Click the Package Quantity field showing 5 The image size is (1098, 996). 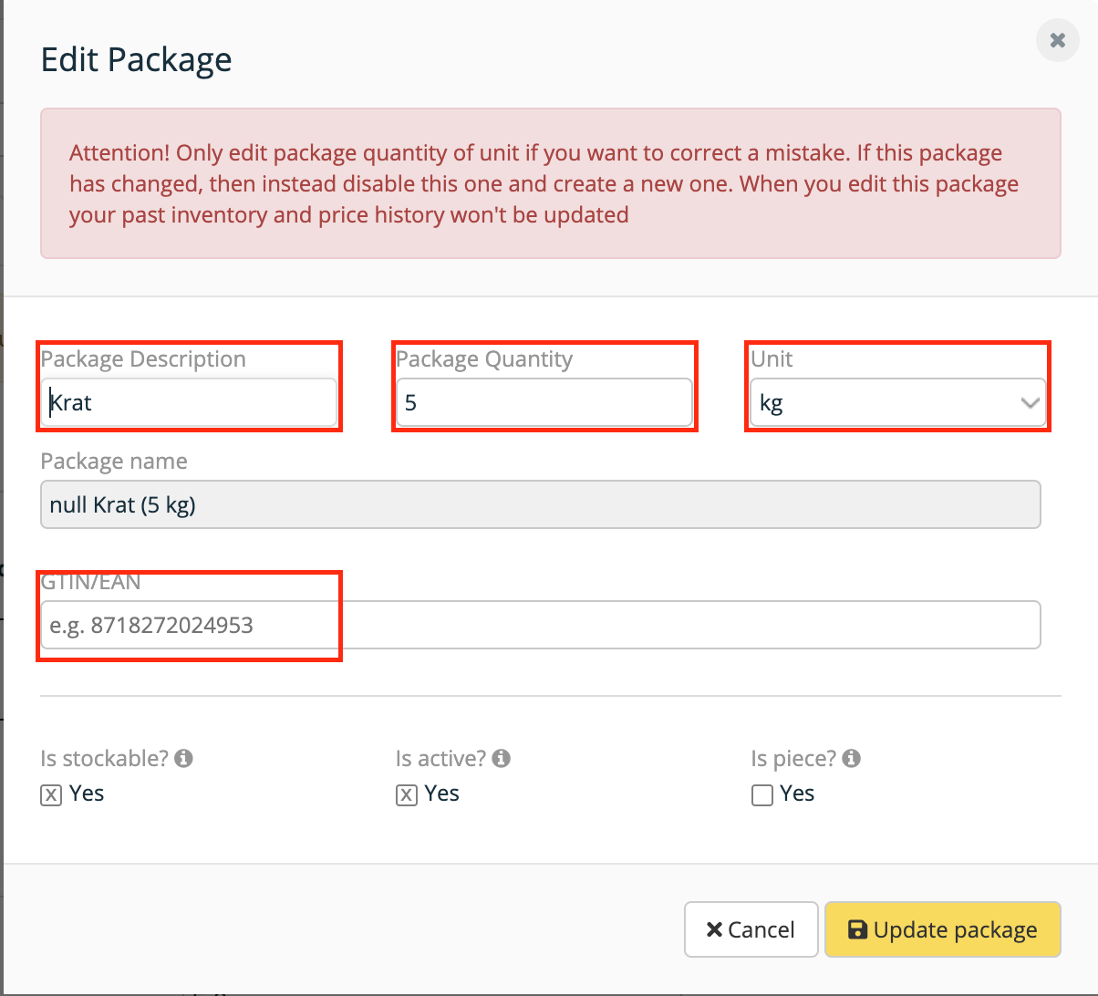tap(544, 402)
